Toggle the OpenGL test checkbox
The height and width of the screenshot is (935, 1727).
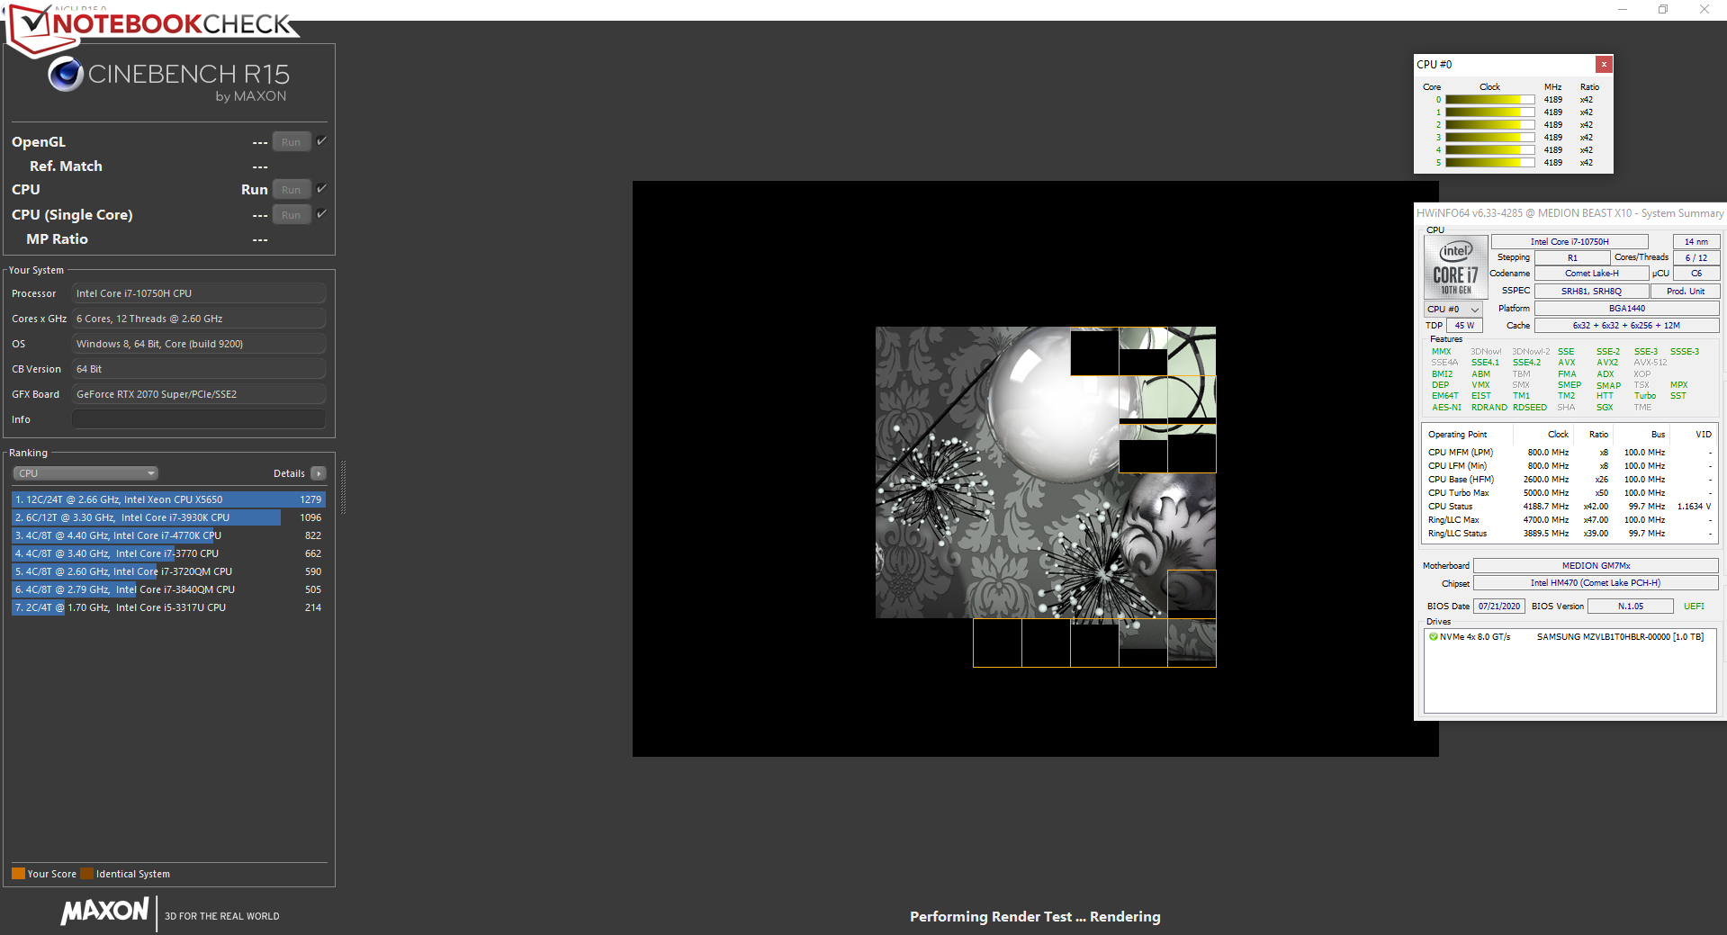[321, 141]
